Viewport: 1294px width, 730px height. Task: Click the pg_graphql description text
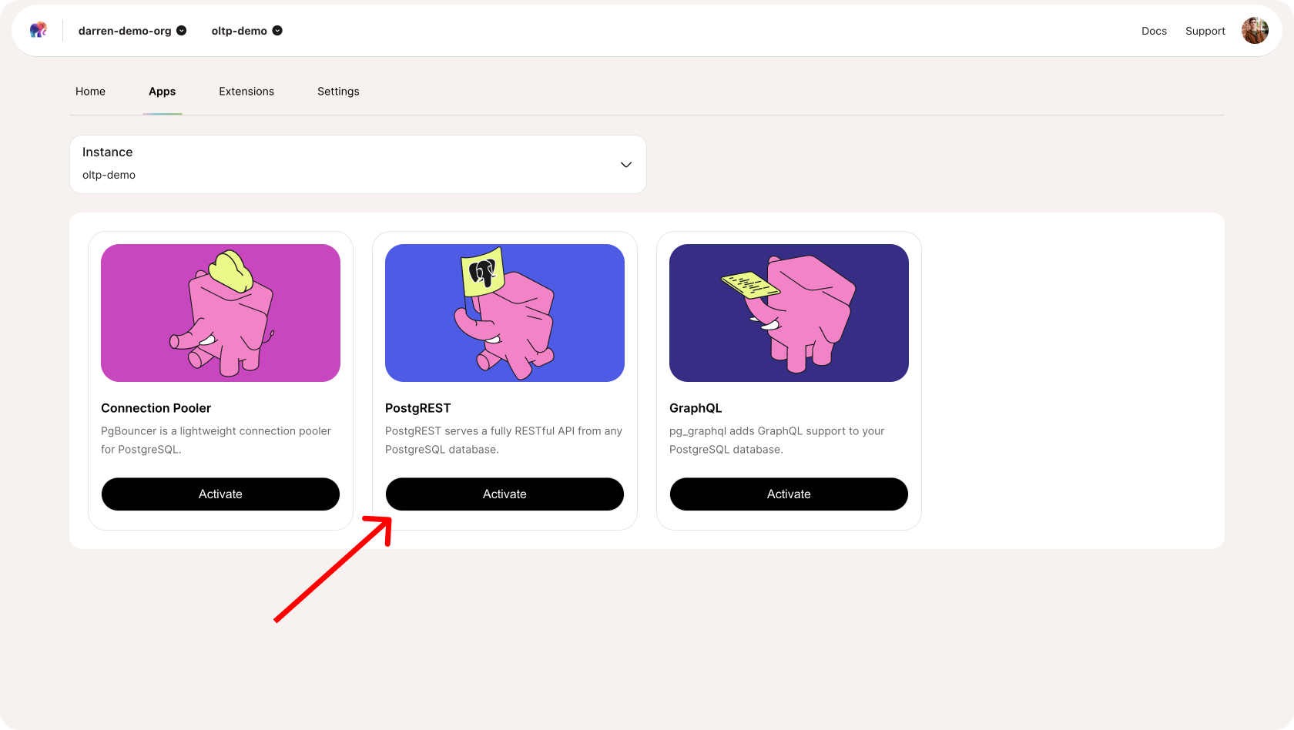click(776, 440)
